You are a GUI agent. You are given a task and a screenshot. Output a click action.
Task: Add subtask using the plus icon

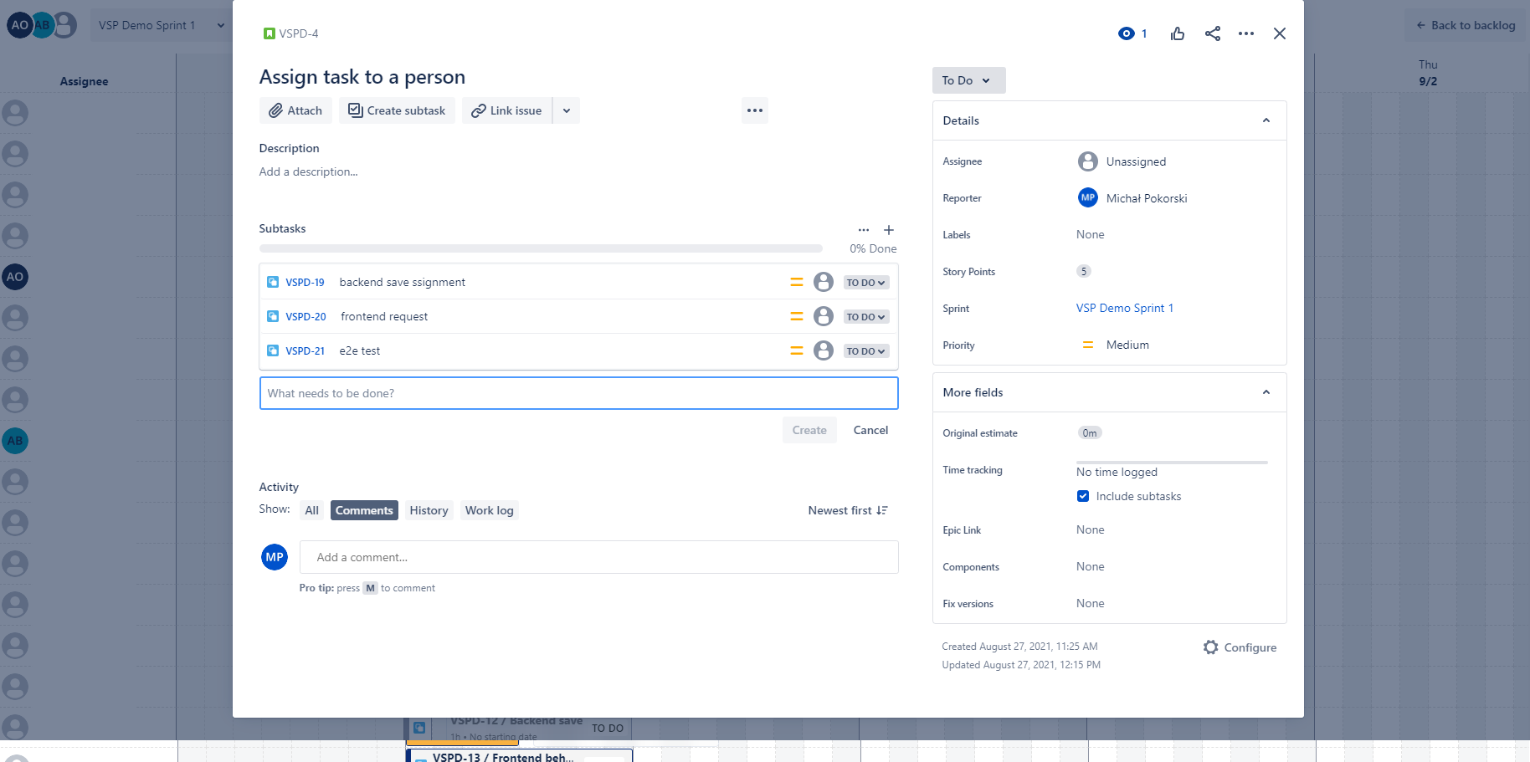click(889, 230)
